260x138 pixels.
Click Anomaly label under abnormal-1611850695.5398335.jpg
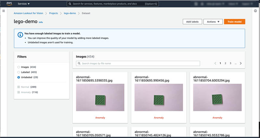coord(100,118)
